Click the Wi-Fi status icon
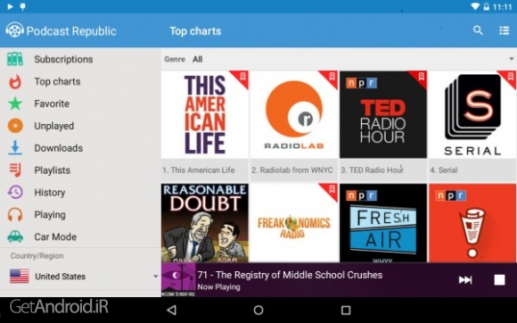This screenshot has width=517, height=323. 475,6
